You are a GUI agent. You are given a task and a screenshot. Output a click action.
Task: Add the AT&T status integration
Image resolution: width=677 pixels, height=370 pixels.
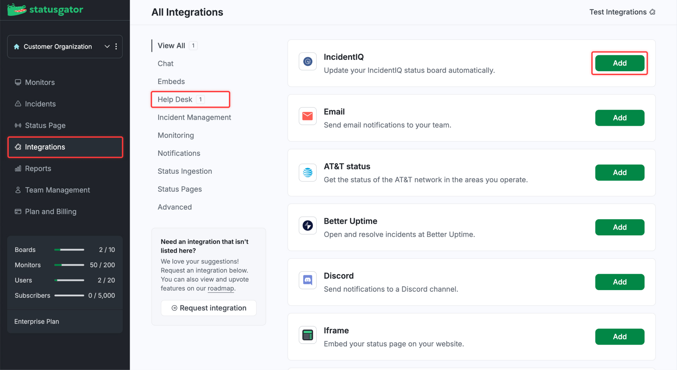[620, 173]
